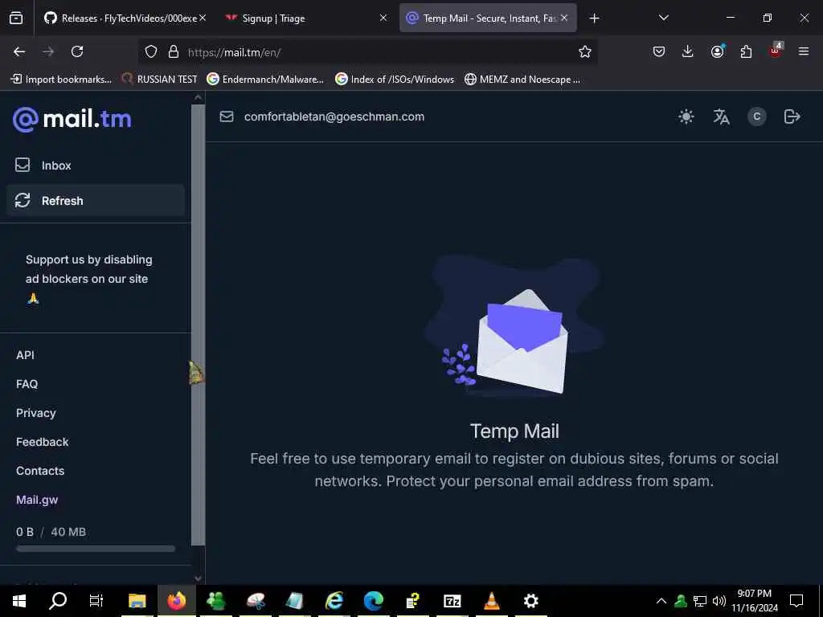Open the notification center
The height and width of the screenshot is (617, 823).
(796, 601)
